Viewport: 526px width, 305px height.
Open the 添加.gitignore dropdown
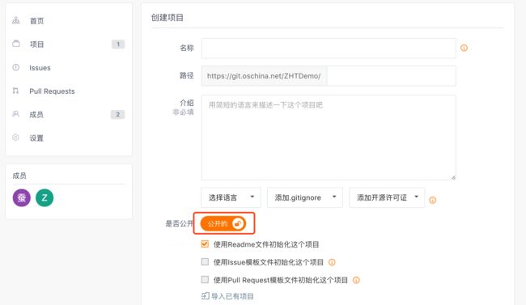click(x=305, y=197)
